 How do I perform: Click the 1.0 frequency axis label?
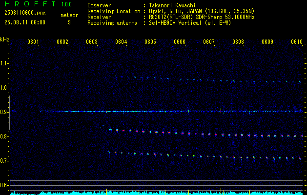(x=4, y=88)
